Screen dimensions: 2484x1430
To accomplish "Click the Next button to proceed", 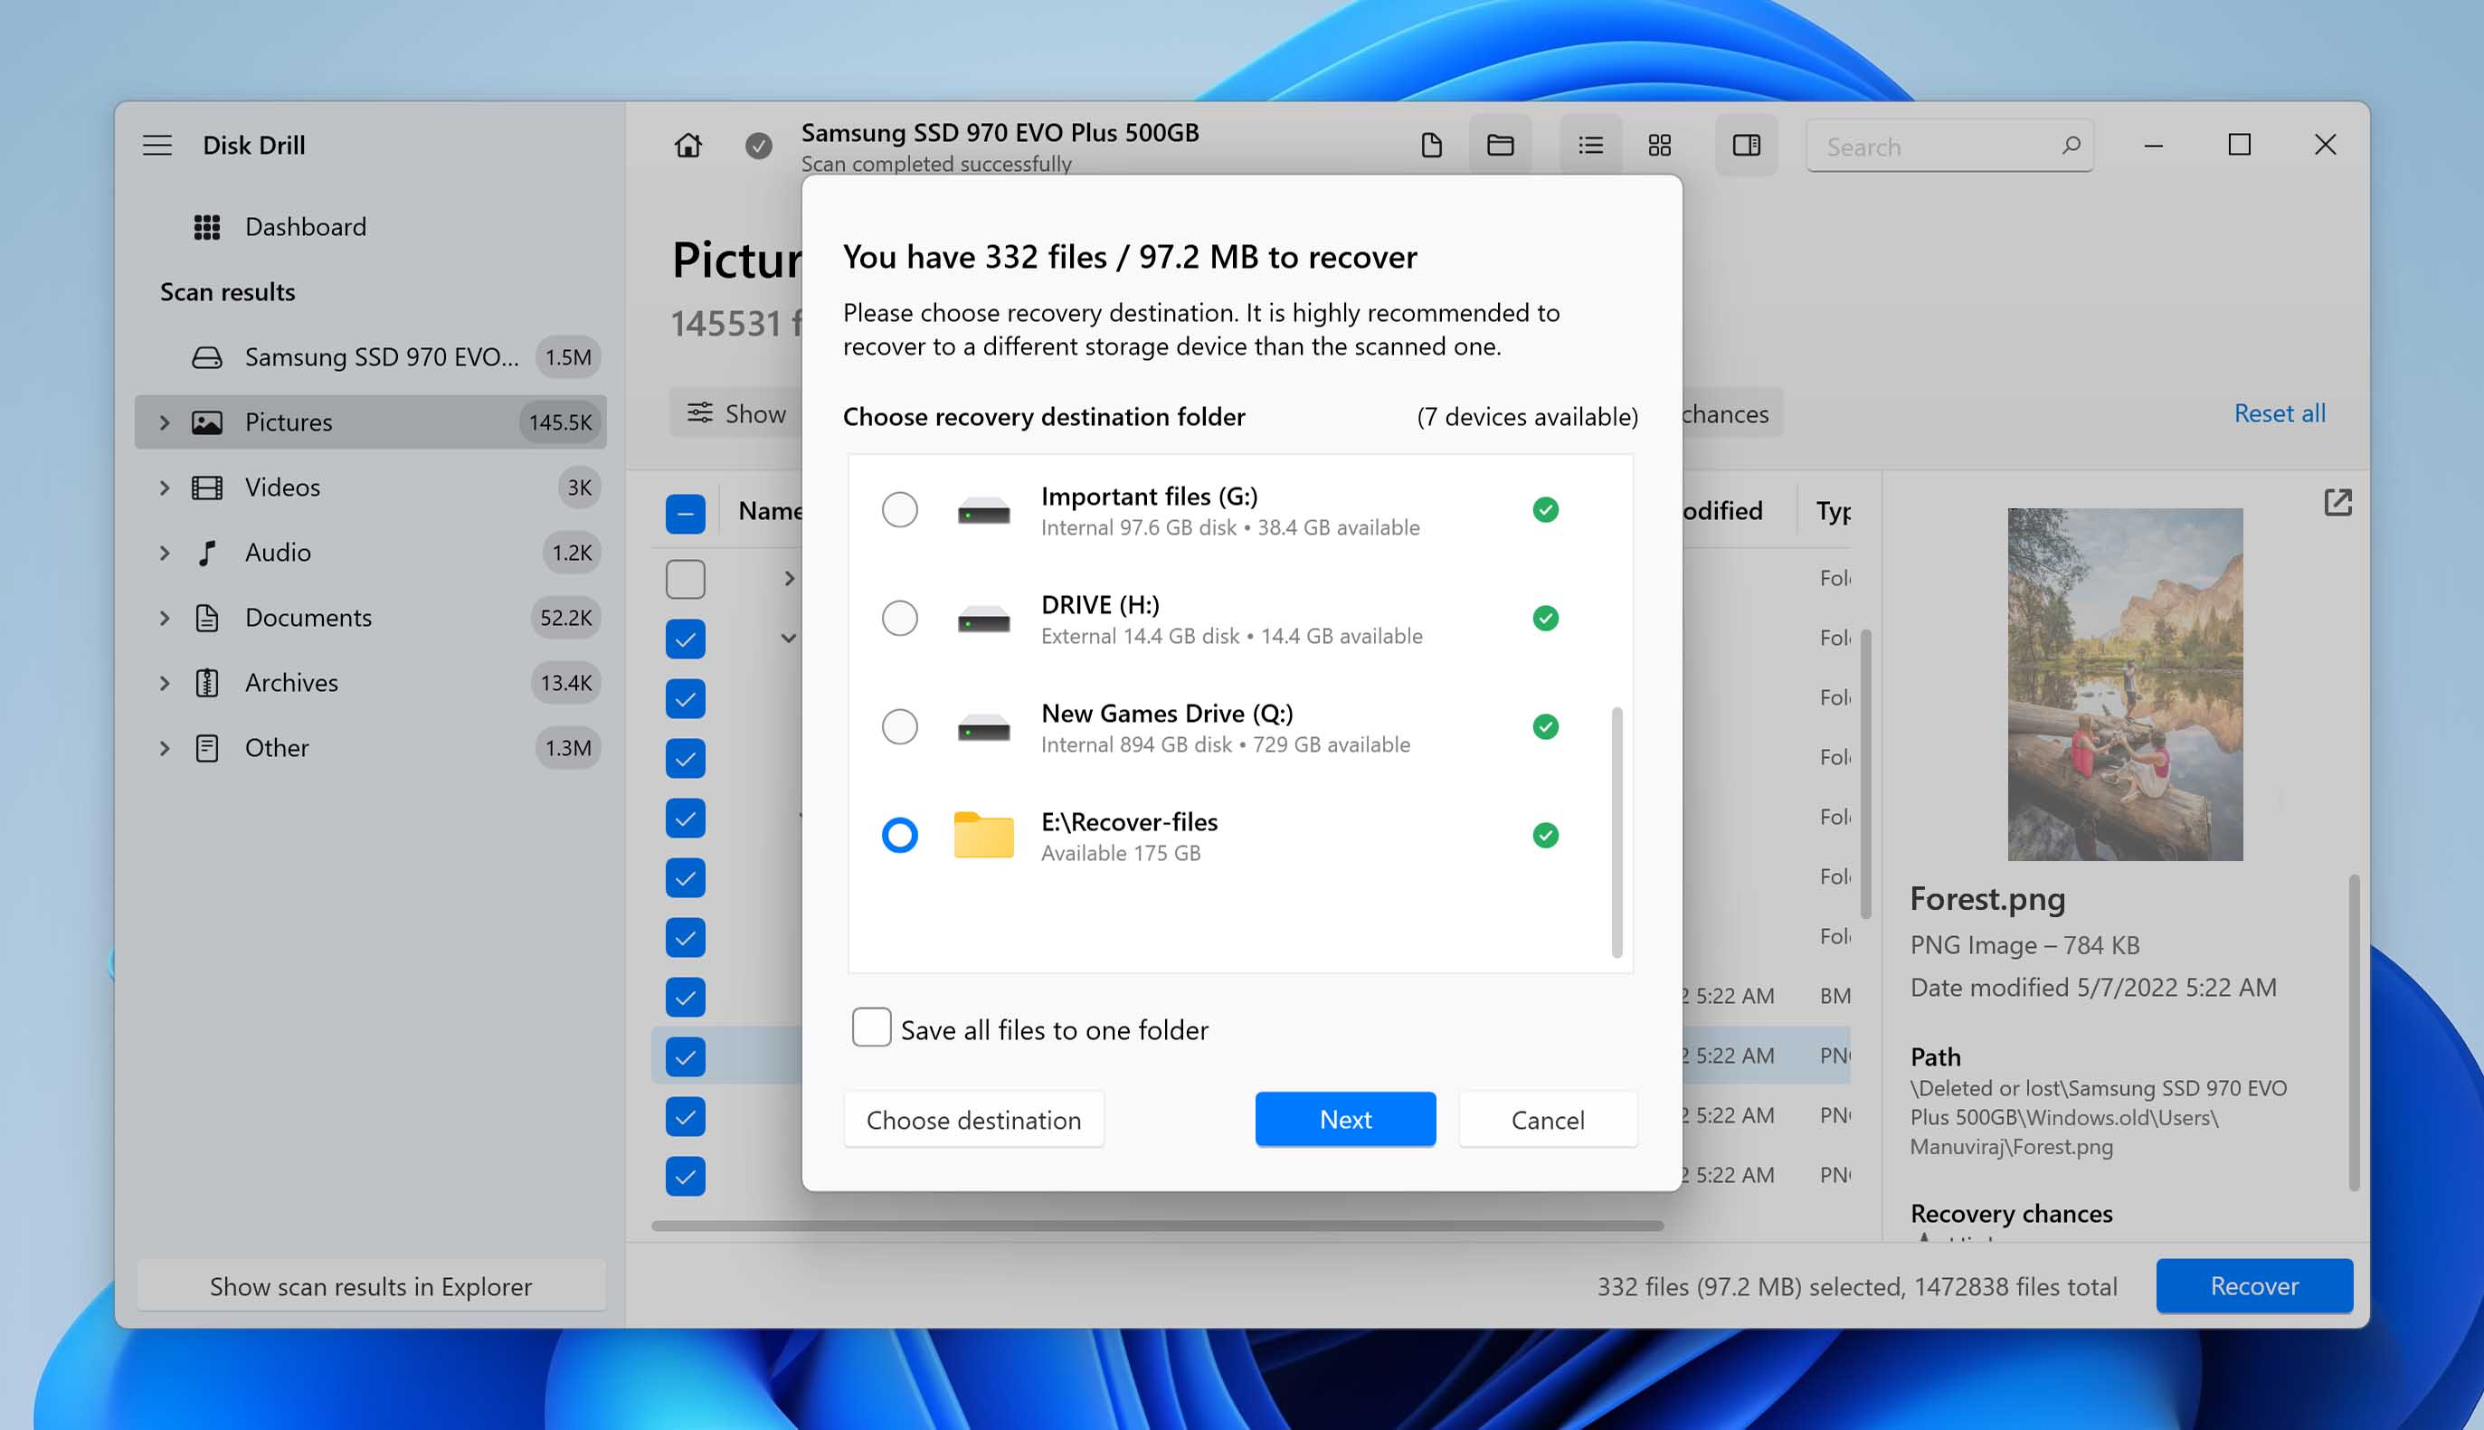I will click(1346, 1118).
